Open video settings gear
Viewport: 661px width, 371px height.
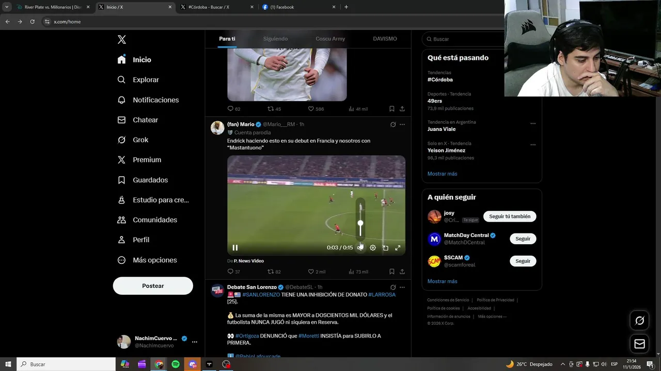point(373,248)
